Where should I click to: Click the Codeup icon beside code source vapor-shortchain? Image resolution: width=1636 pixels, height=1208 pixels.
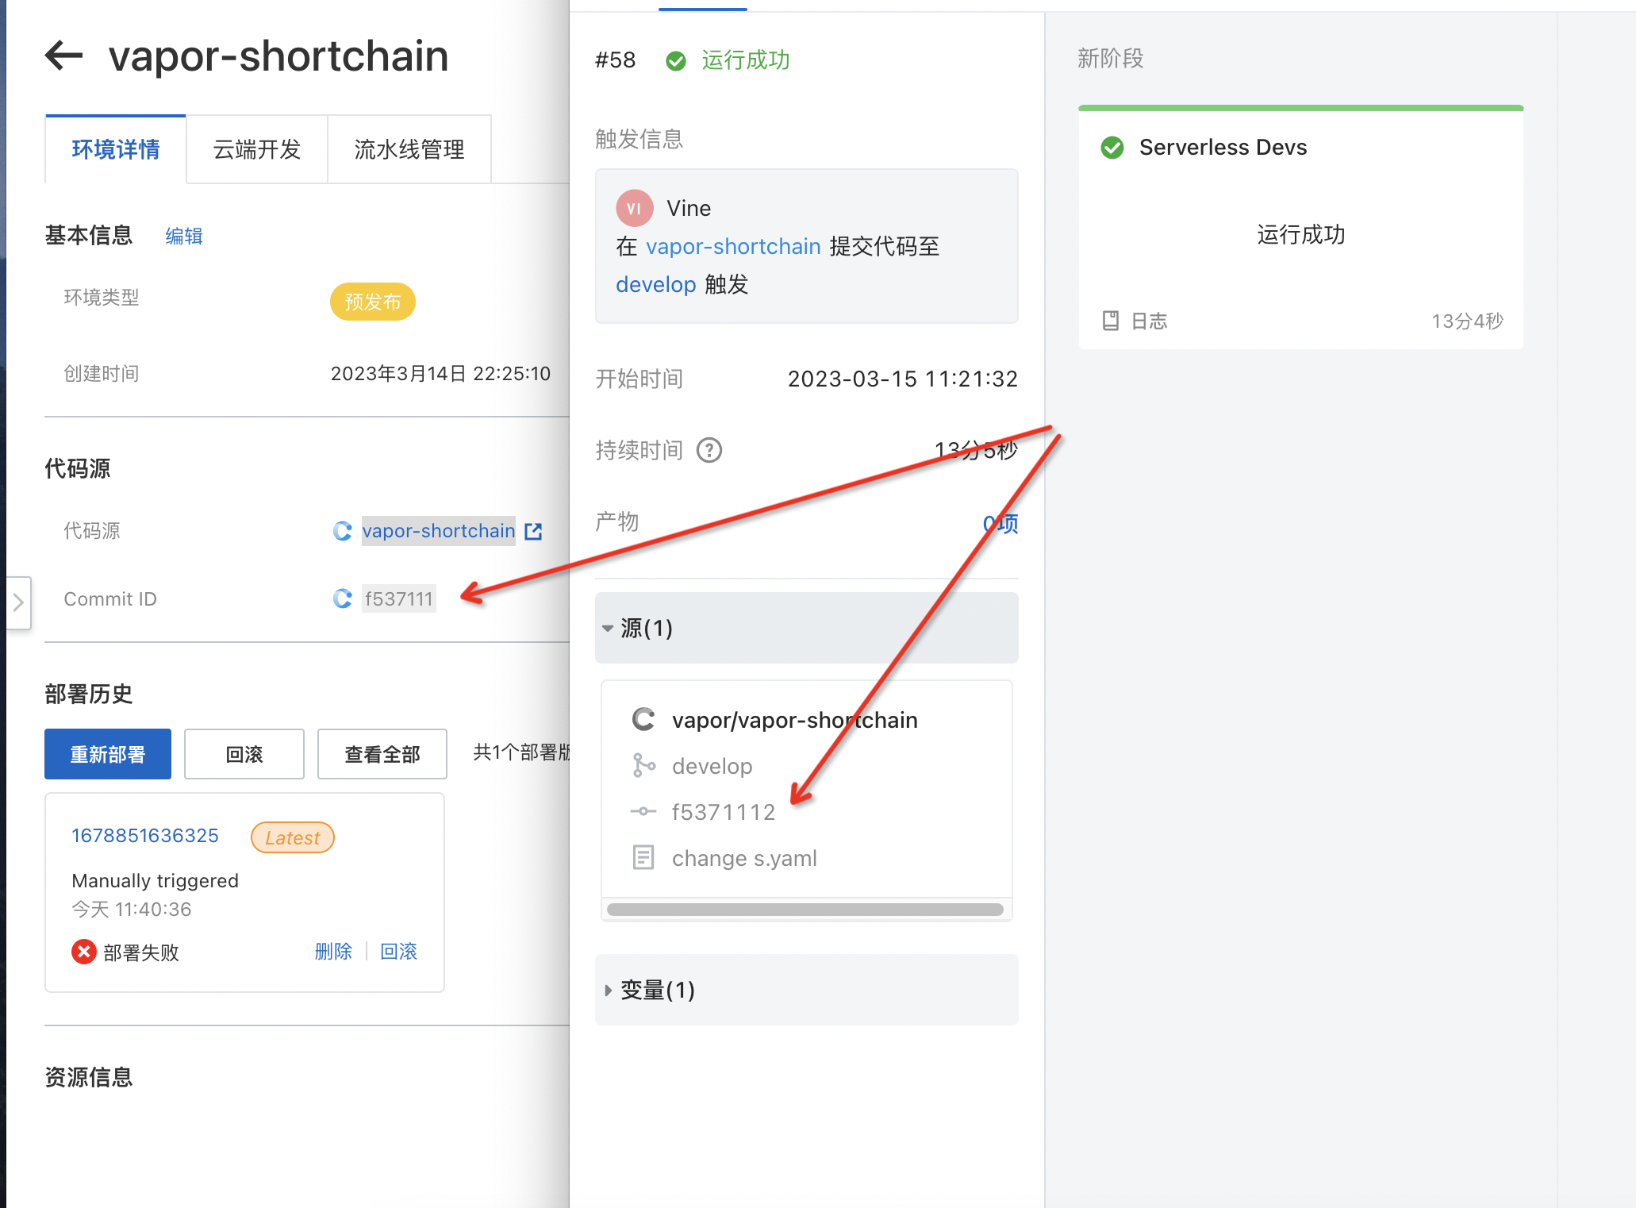pyautogui.click(x=343, y=531)
